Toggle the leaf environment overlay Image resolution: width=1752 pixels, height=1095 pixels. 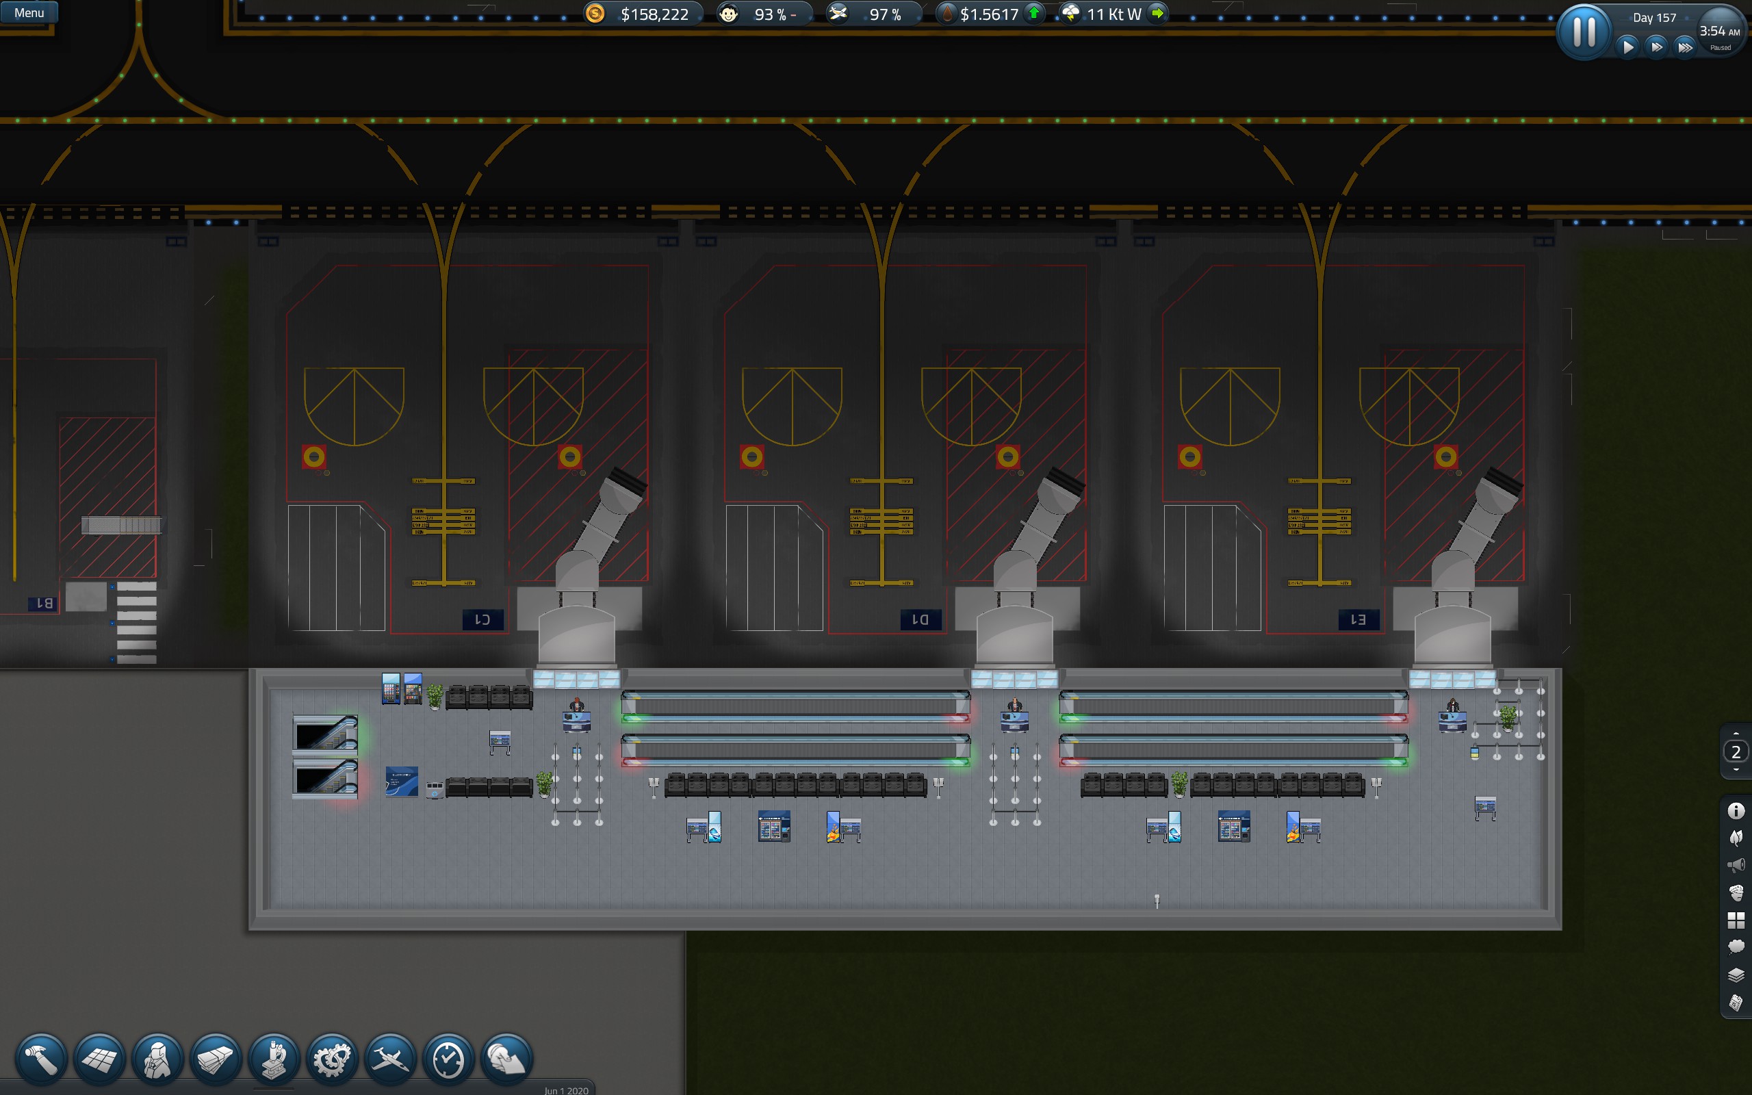[x=1736, y=838]
